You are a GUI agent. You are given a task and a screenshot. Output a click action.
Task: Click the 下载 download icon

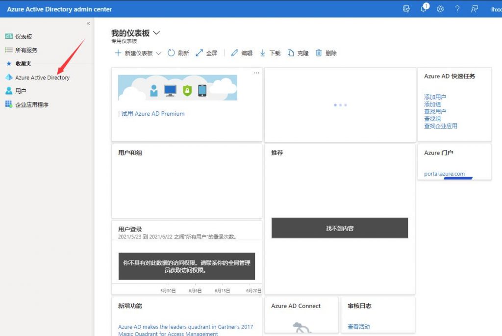coord(263,53)
